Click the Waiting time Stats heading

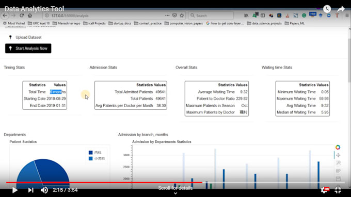point(277,68)
